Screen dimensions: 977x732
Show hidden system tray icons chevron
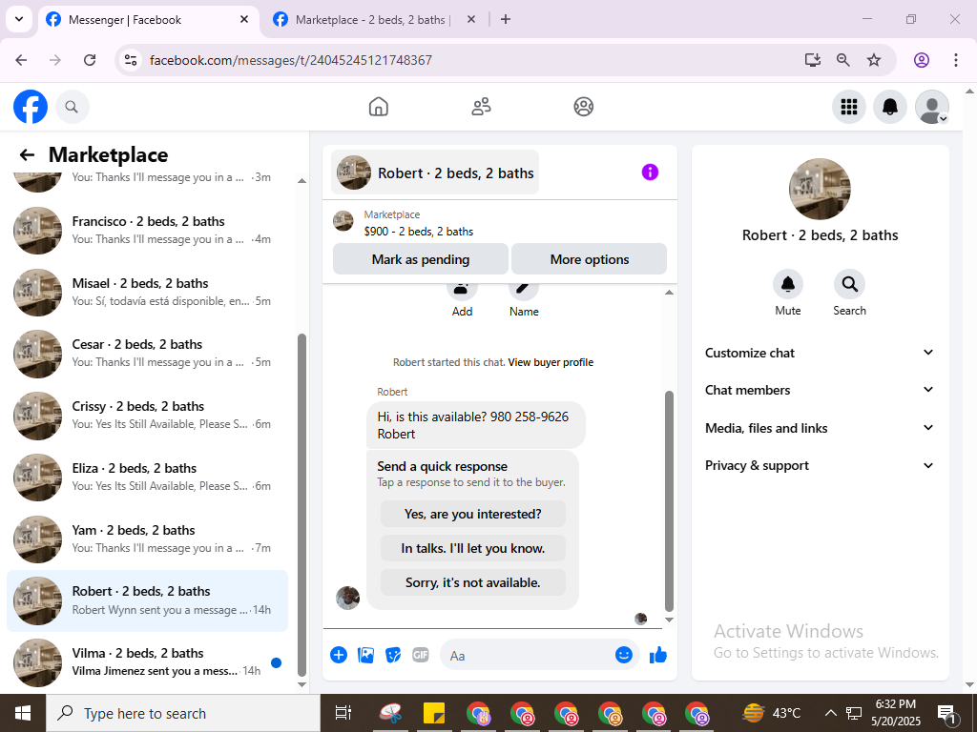click(x=830, y=713)
